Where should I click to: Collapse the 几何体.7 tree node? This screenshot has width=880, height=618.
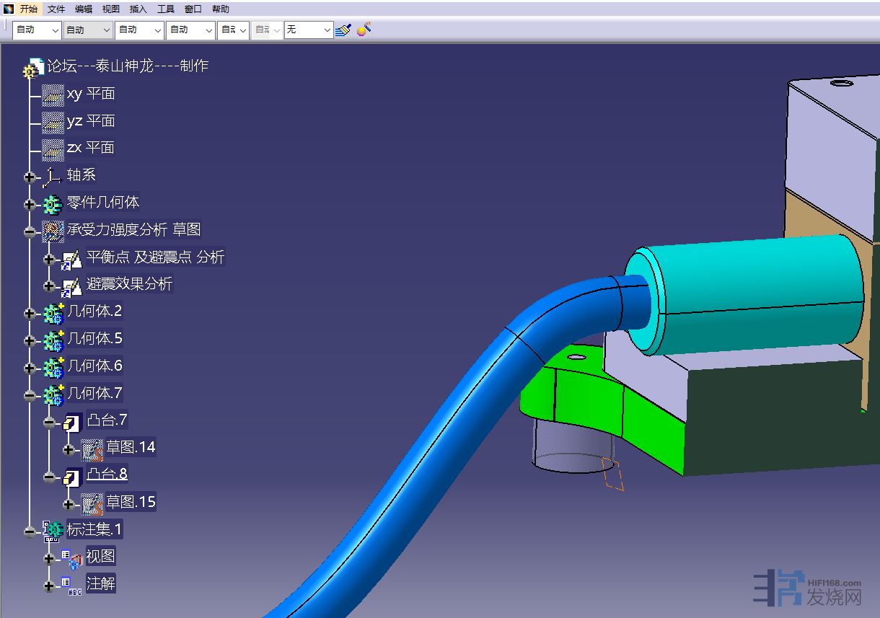[29, 395]
